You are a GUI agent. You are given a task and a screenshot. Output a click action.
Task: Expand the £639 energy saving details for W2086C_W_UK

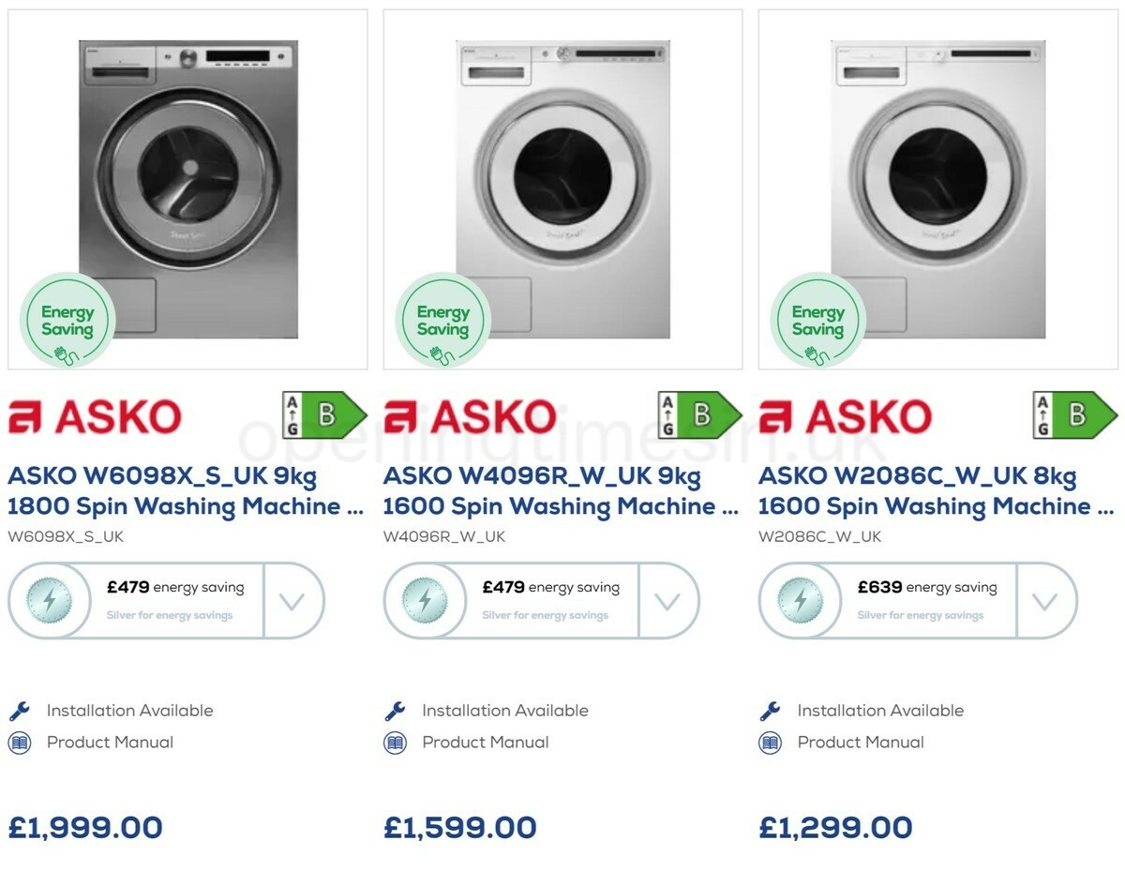(1045, 600)
